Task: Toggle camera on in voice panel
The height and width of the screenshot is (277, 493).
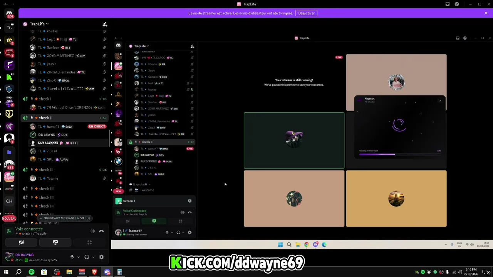Action: (x=21, y=242)
